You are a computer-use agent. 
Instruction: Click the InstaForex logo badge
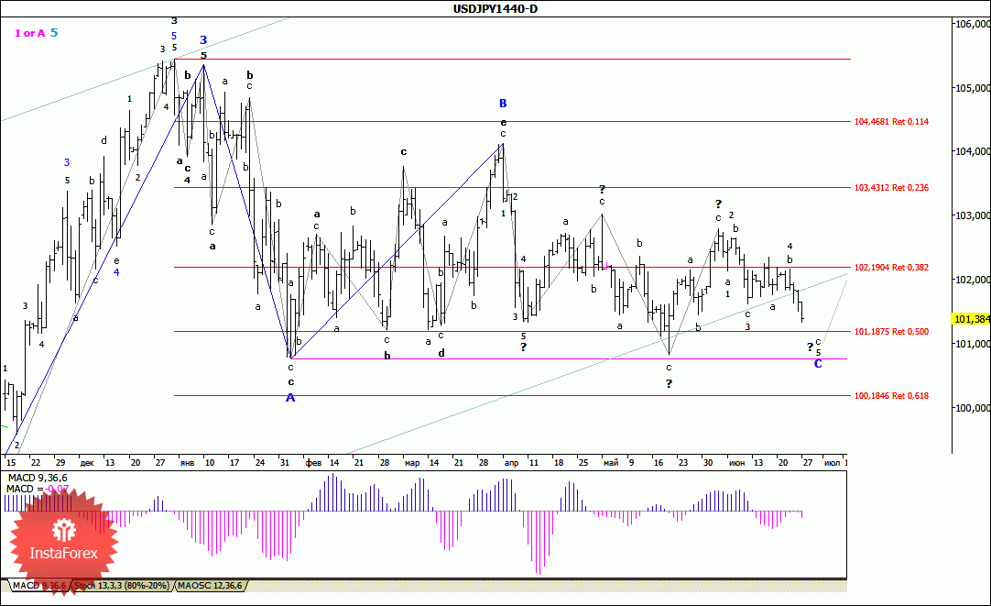coord(64,541)
